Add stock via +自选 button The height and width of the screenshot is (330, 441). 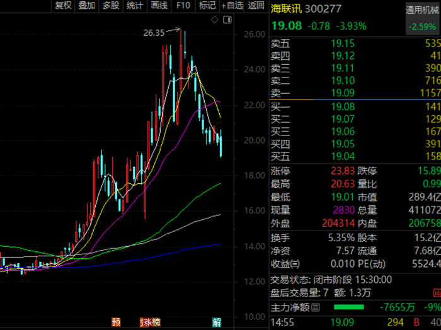[x=232, y=5]
